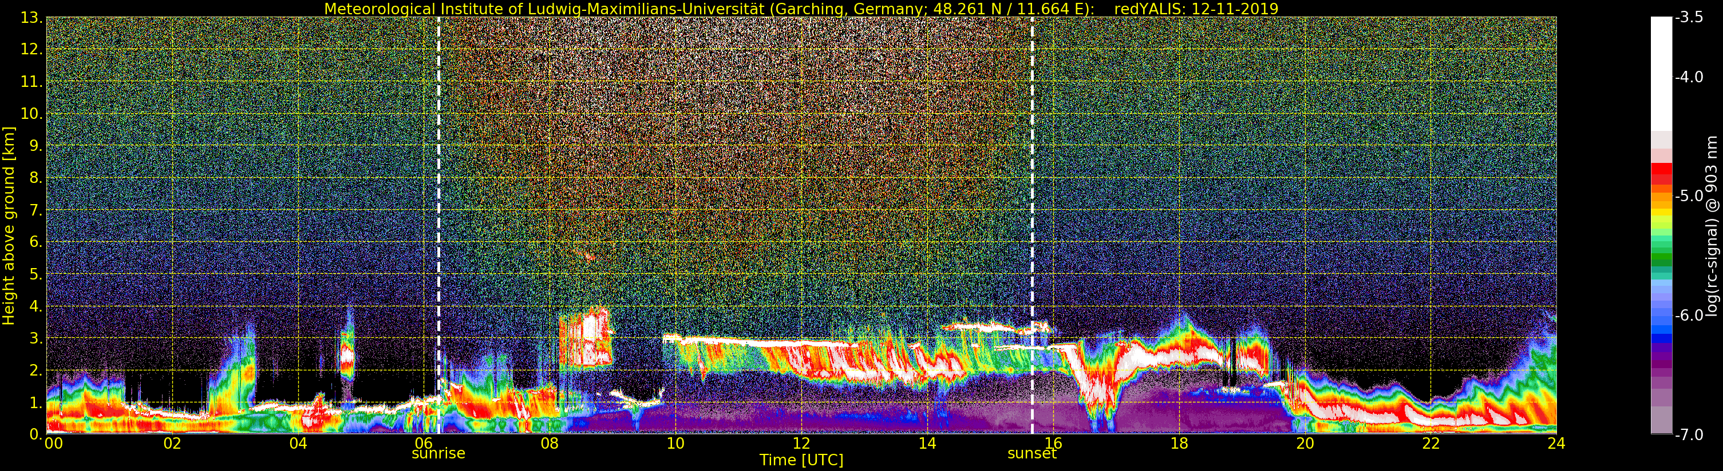Click the '14' time tick label
The height and width of the screenshot is (471, 1723).
click(927, 444)
